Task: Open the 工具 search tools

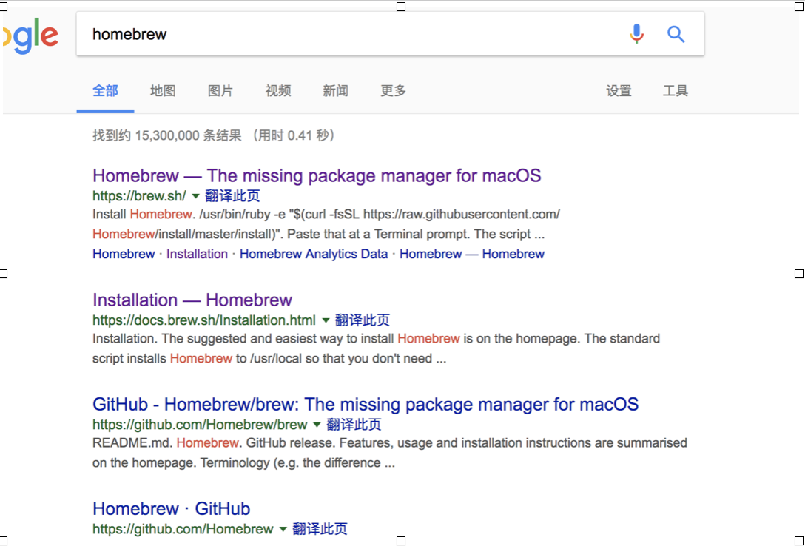Action: coord(676,91)
